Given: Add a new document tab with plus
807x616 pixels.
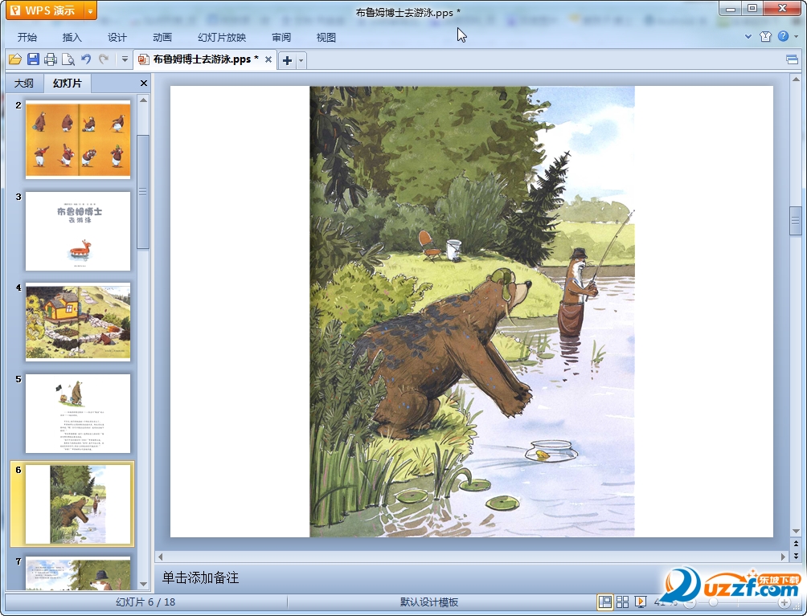Looking at the screenshot, I should pos(287,61).
